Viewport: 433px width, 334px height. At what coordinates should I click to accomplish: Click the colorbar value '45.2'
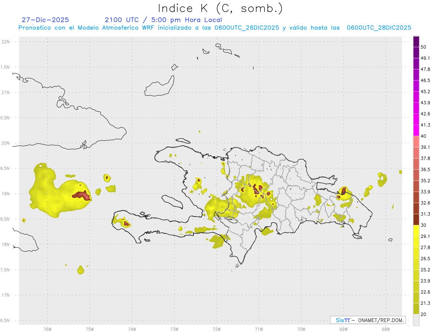coord(425,92)
